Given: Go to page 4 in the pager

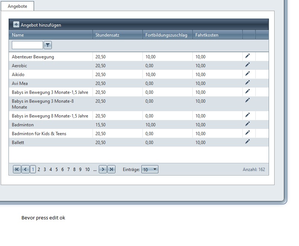Looking at the screenshot, I should (51, 169).
